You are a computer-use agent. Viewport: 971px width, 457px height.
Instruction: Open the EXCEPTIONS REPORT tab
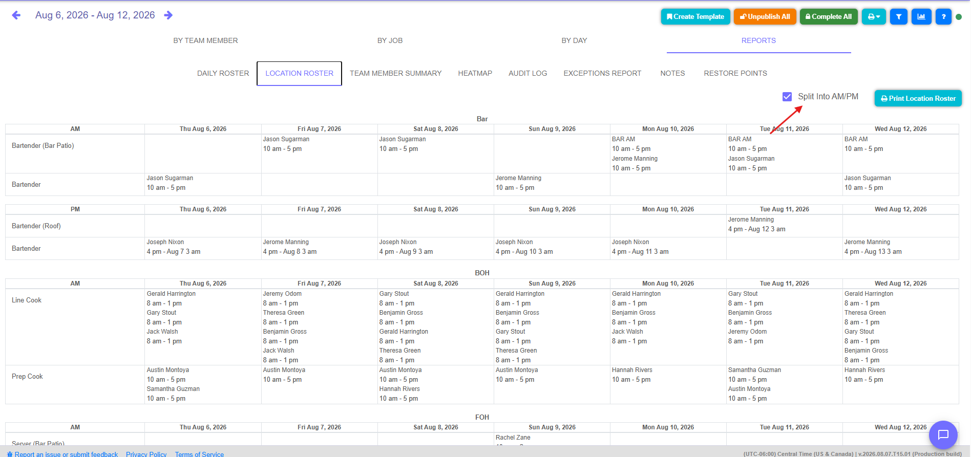click(602, 73)
